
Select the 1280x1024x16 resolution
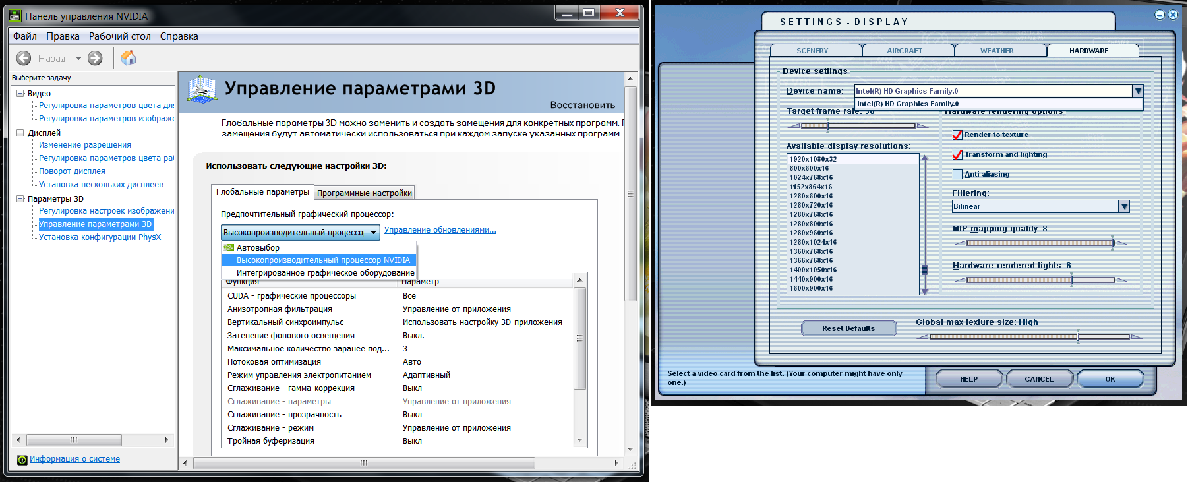point(853,242)
